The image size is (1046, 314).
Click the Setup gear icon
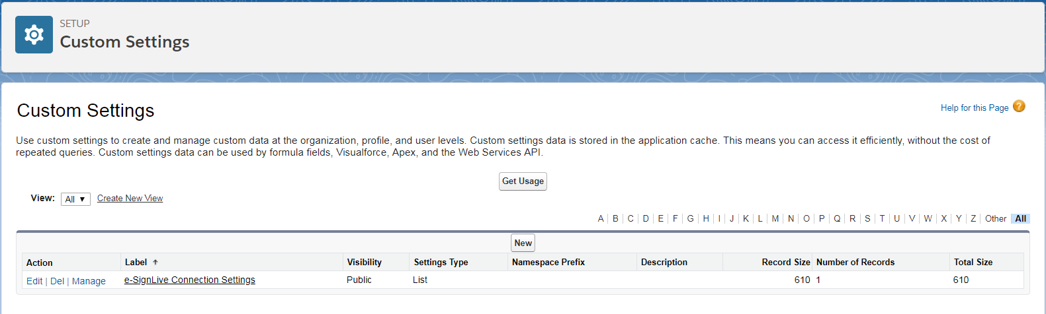coord(34,35)
